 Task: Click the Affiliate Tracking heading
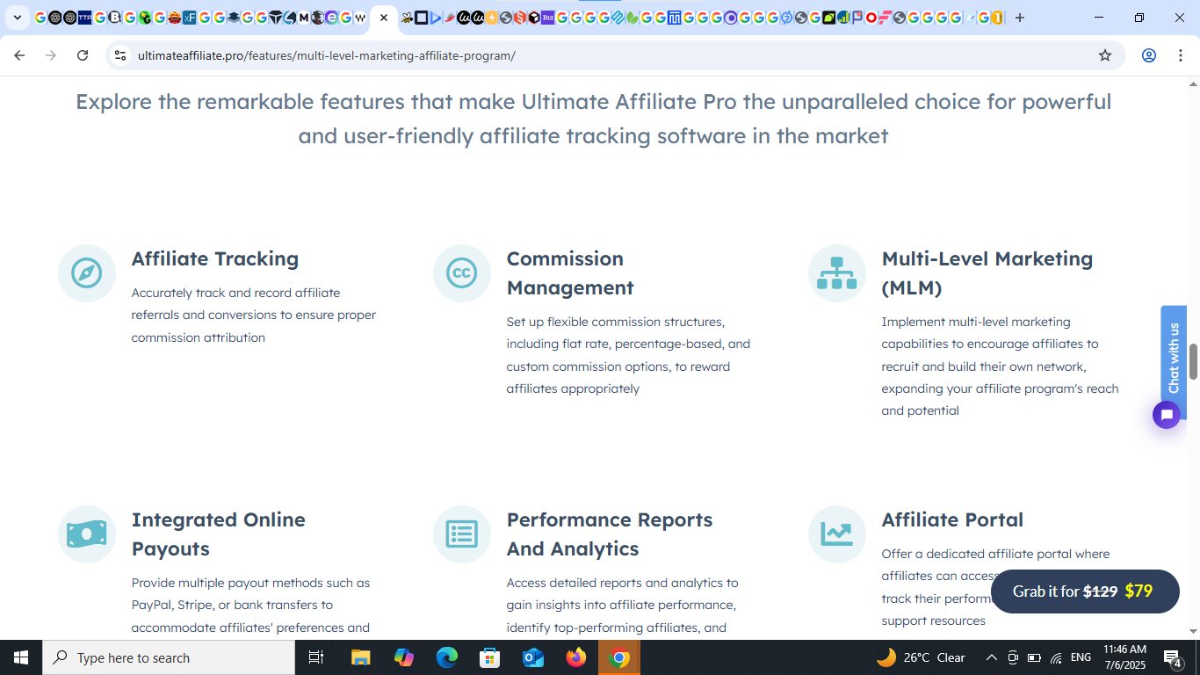(215, 258)
